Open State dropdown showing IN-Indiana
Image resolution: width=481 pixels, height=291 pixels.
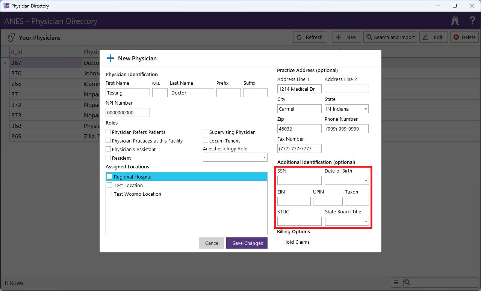(346, 109)
